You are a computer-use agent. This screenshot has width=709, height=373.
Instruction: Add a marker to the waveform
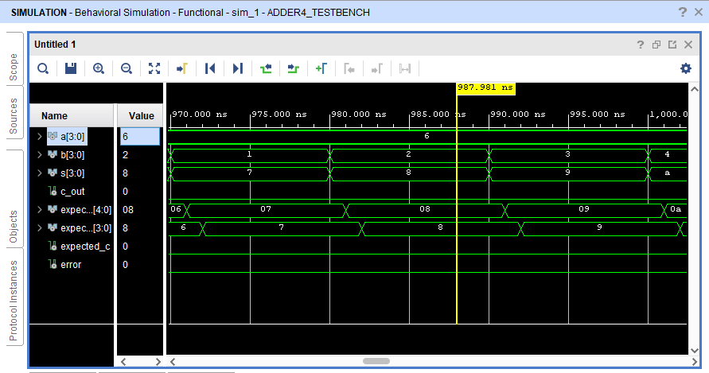(x=321, y=68)
